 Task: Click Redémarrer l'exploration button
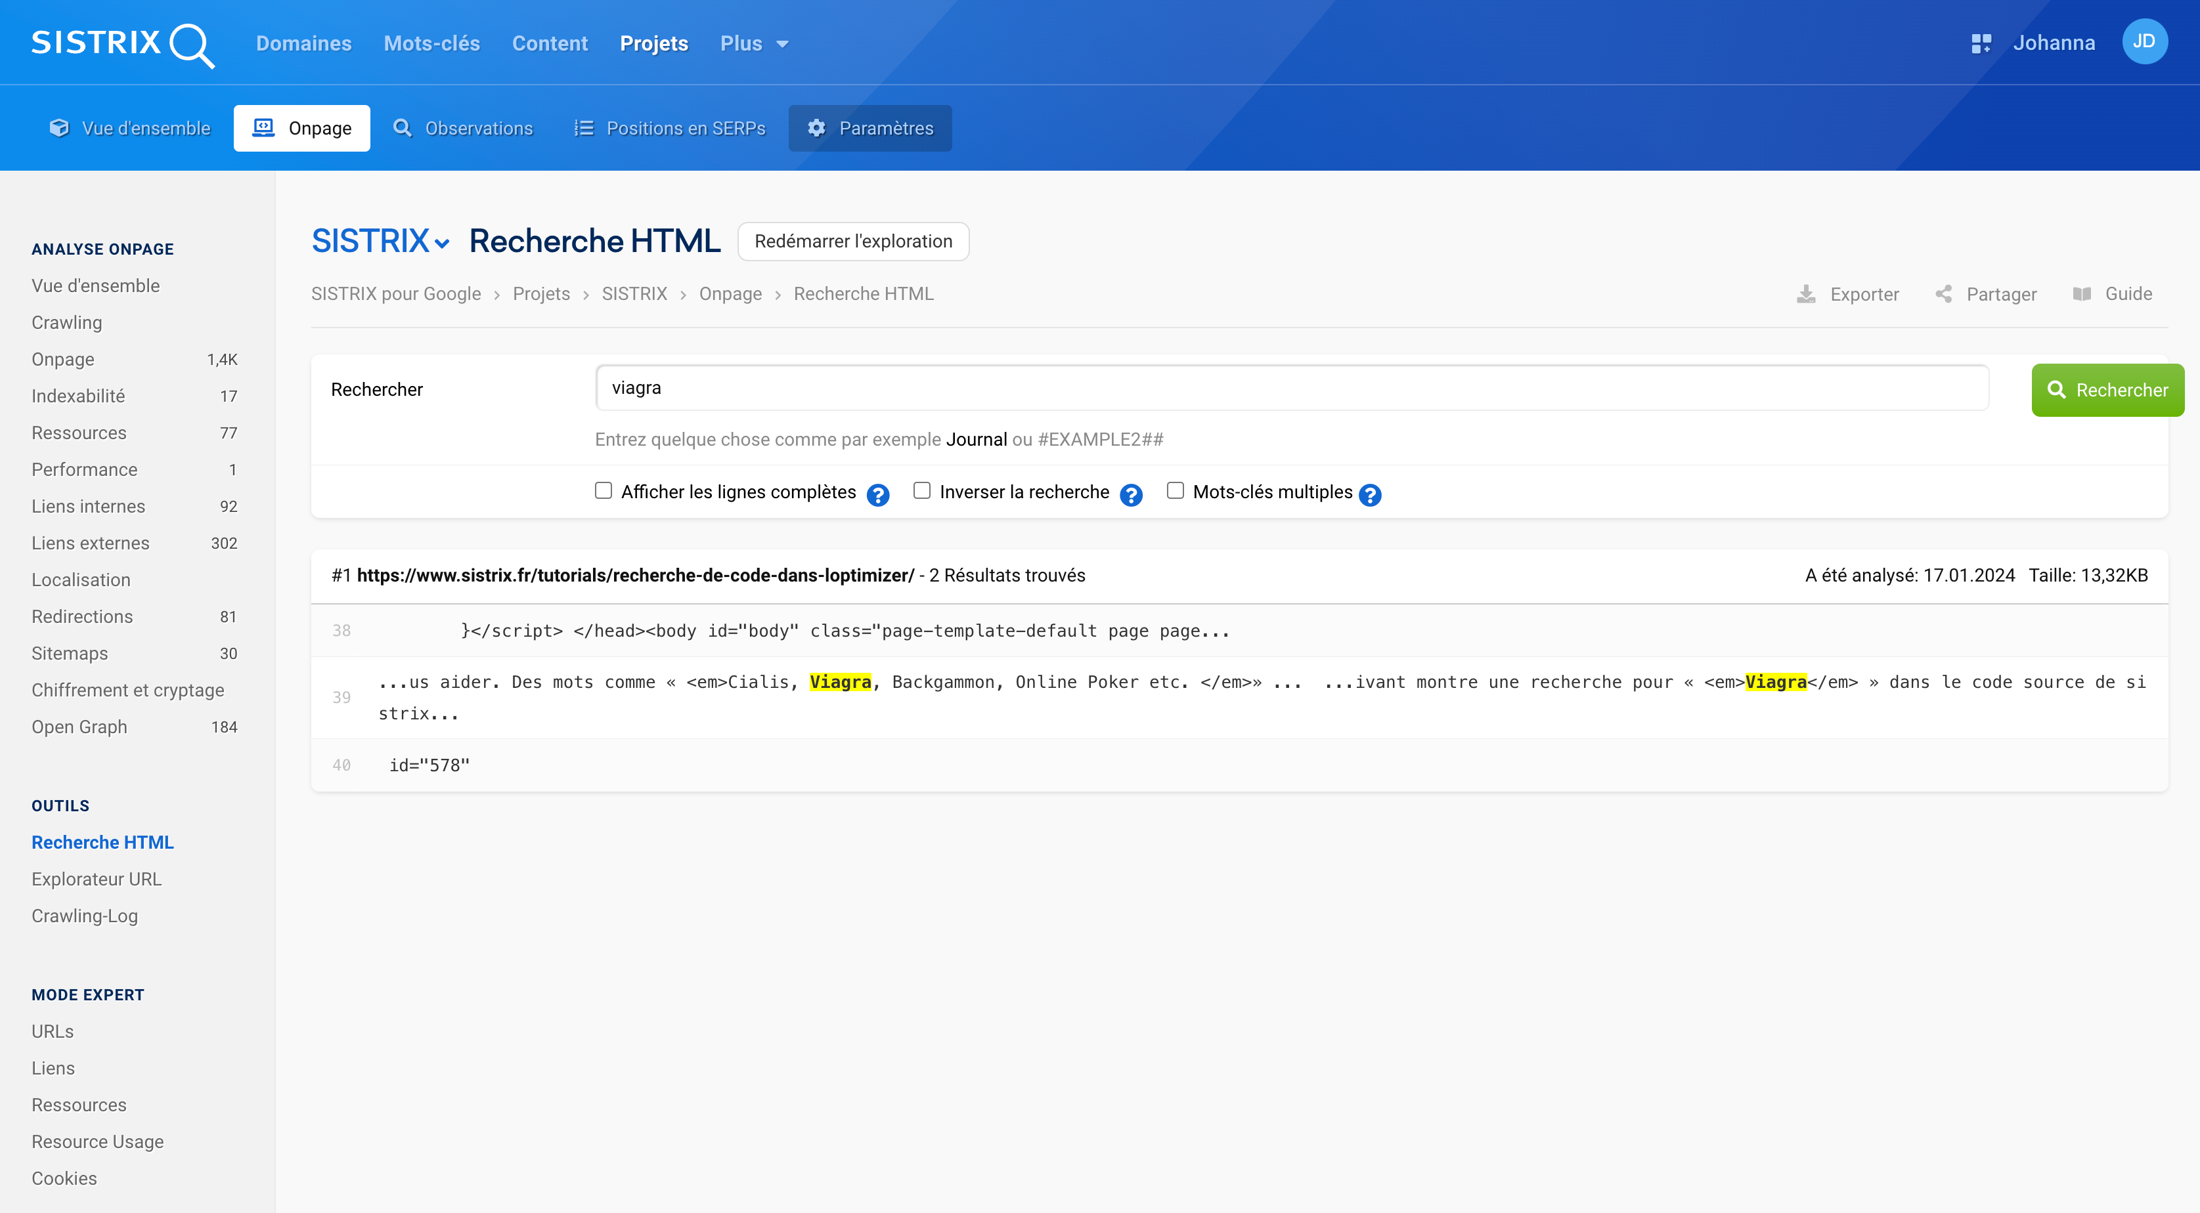[x=853, y=242]
